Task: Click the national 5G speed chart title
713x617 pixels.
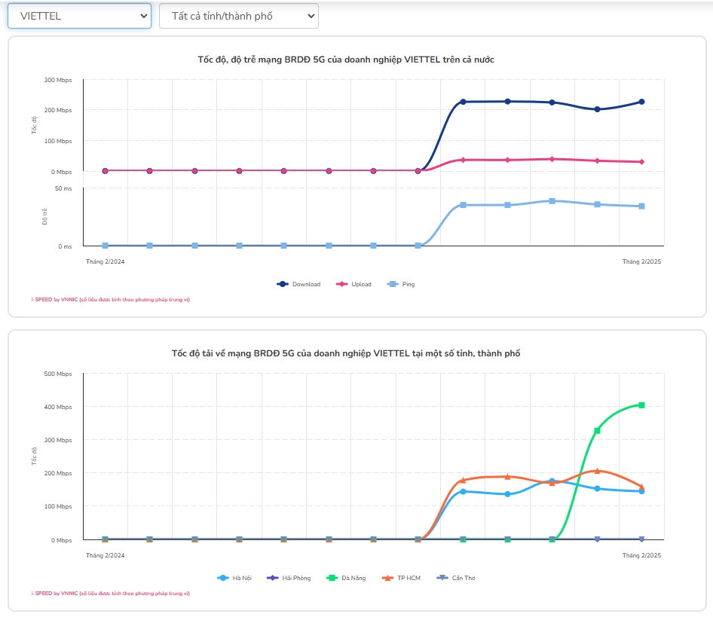Action: (346, 60)
